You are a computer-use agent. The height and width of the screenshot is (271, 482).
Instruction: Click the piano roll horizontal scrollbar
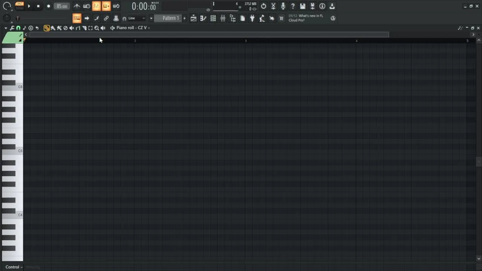209,35
